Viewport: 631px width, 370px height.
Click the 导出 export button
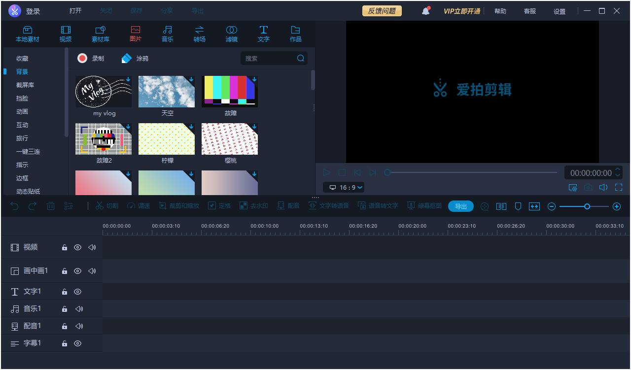[460, 206]
